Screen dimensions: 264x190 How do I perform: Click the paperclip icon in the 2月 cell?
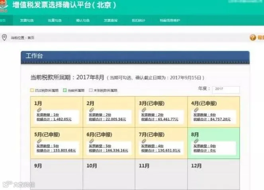point(92,110)
